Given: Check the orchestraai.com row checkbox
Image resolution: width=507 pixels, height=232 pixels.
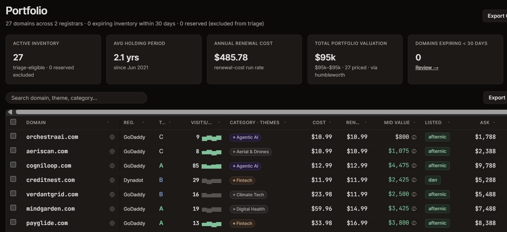Looking at the screenshot, I should [13, 136].
